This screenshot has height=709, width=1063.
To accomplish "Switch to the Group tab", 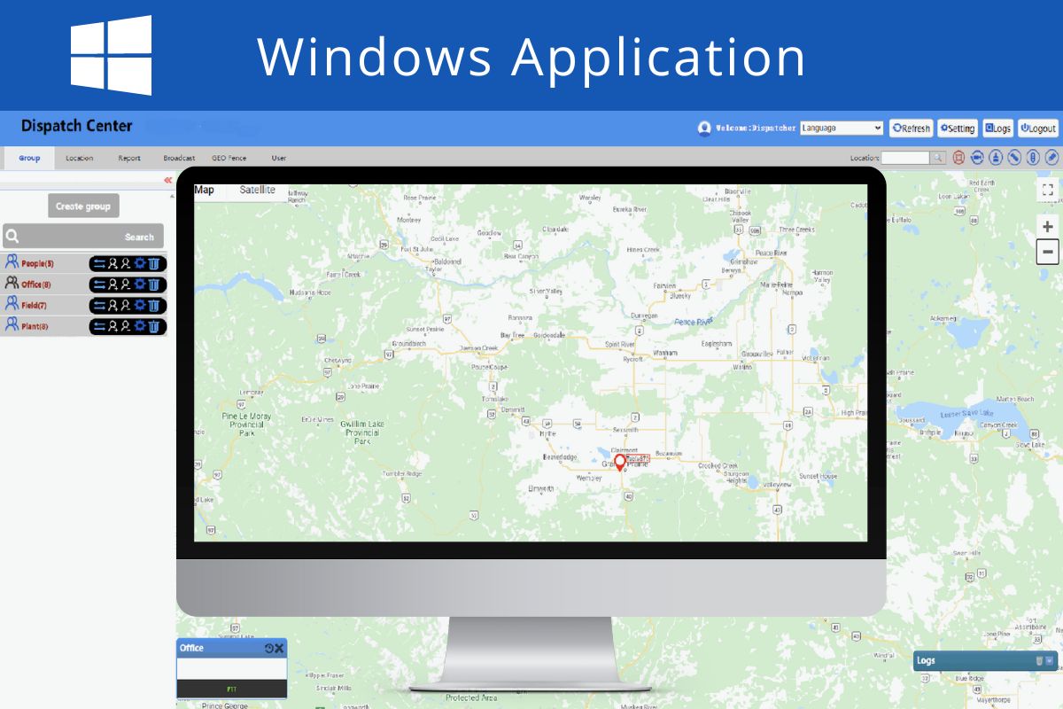I will [x=29, y=158].
